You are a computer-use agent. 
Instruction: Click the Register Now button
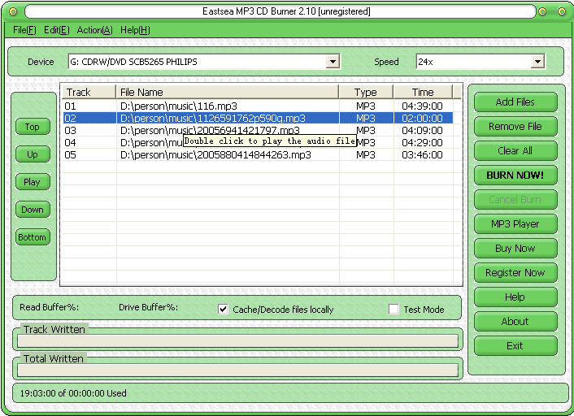coord(515,272)
